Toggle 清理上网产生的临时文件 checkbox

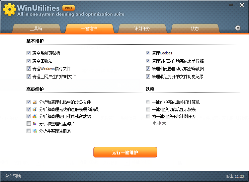coord(29,77)
